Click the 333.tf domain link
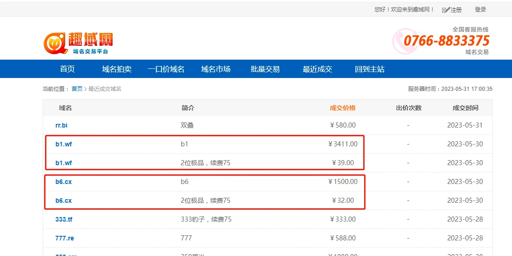Viewport: 512px width, 256px height. [64, 219]
